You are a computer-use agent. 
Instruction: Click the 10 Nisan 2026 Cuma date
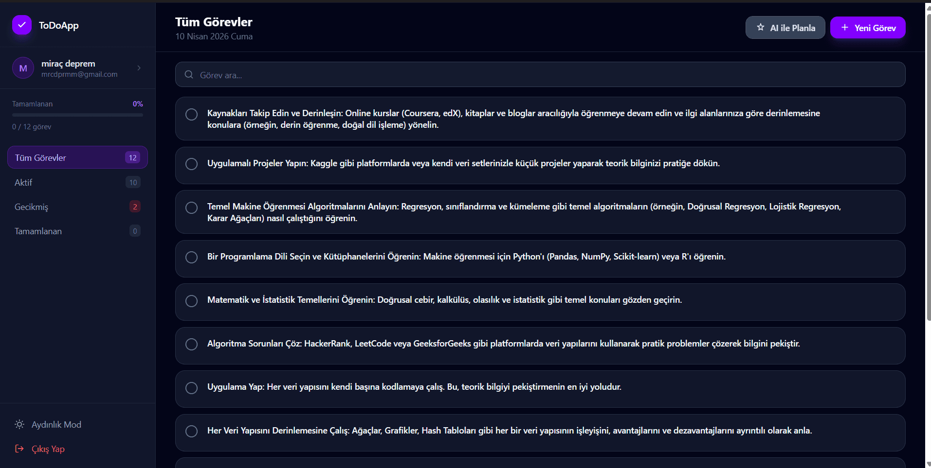coord(214,36)
